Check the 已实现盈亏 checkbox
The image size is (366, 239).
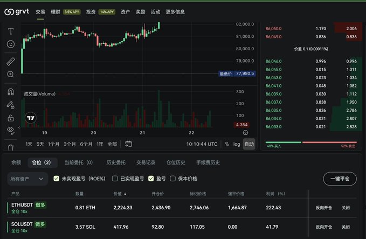pyautogui.click(x=115, y=179)
